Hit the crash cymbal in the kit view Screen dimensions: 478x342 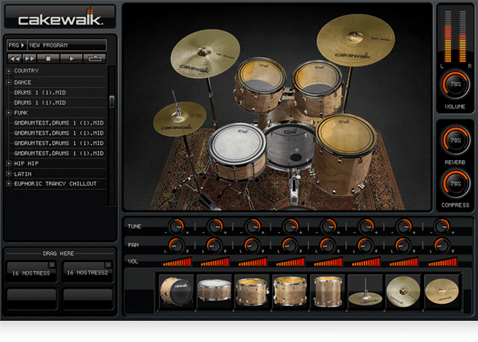pos(205,54)
